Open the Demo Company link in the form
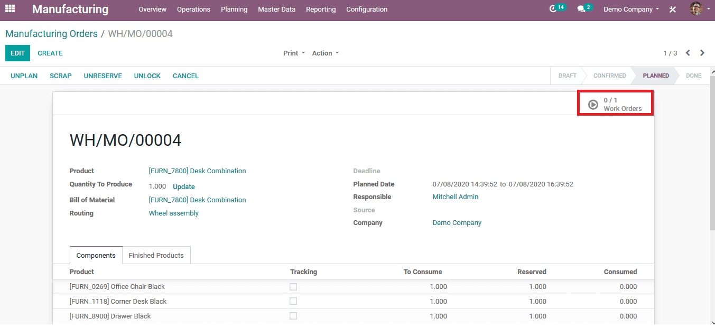 tap(457, 223)
